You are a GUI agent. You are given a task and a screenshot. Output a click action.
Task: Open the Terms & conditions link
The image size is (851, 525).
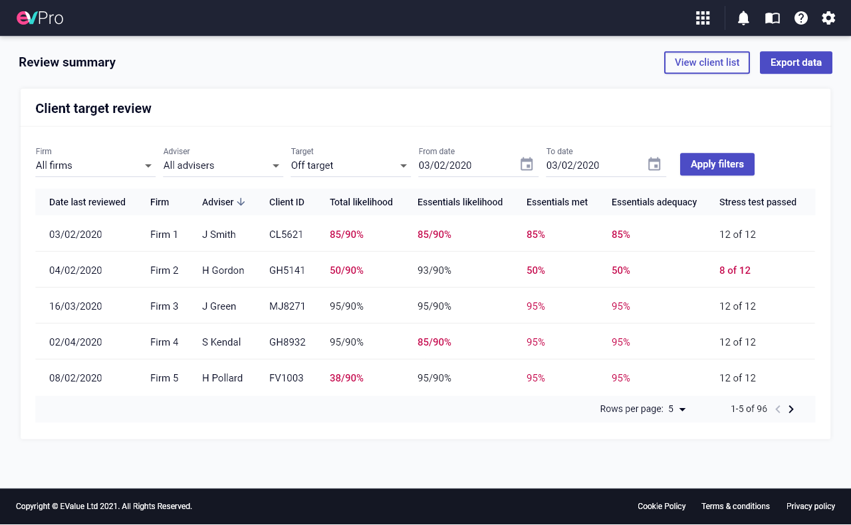click(x=735, y=506)
